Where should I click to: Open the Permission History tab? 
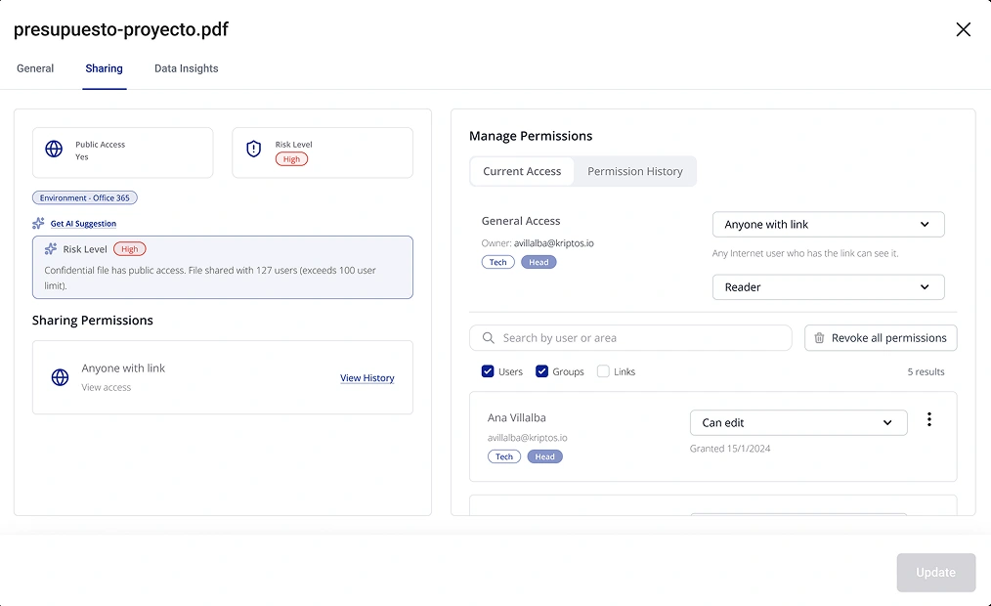634,171
